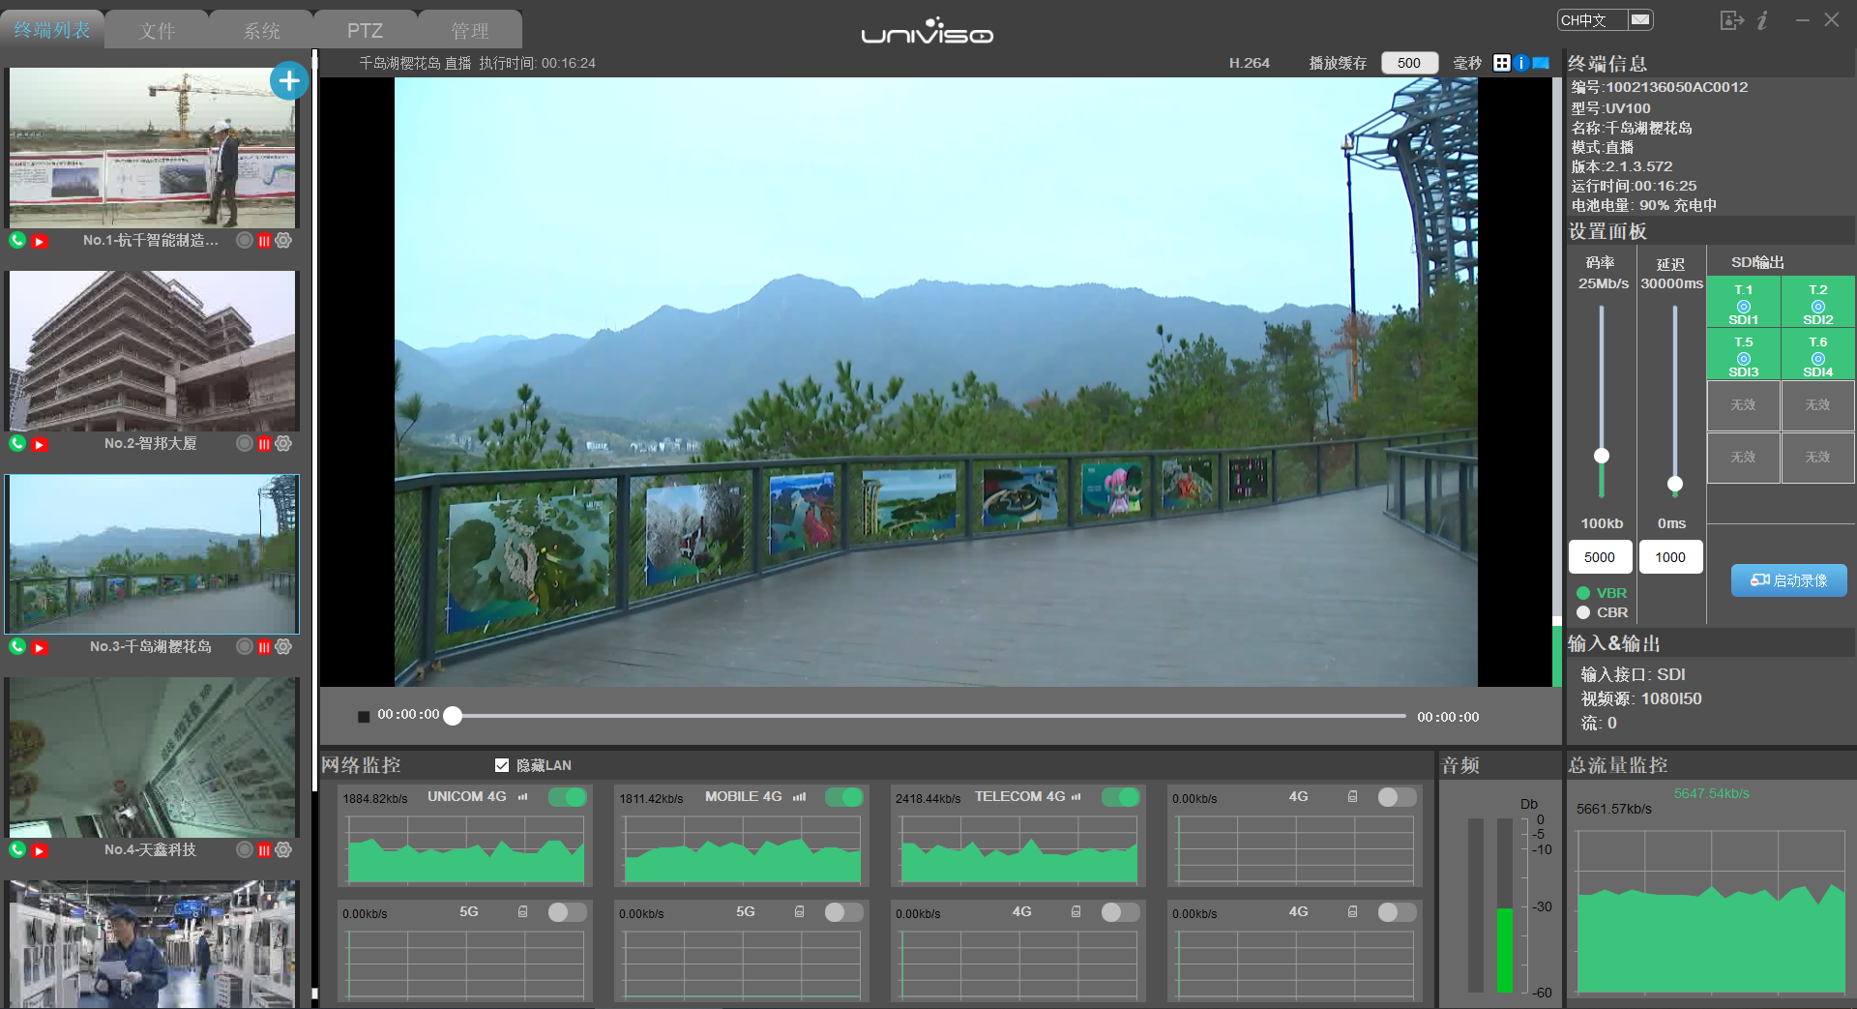Viewport: 1857px width, 1009px height.
Task: Click the 延迟 delay slider handle
Action: [x=1675, y=484]
